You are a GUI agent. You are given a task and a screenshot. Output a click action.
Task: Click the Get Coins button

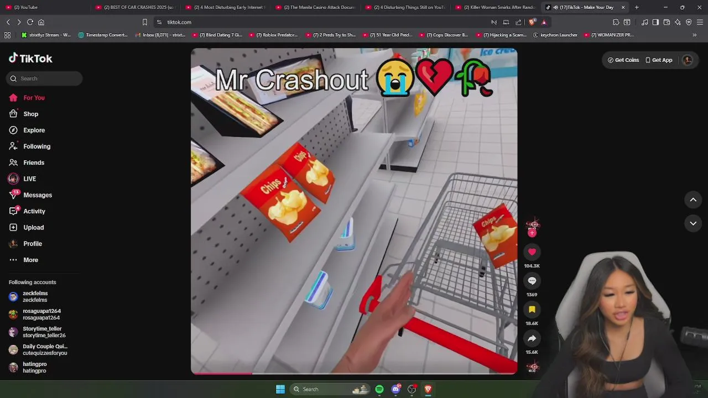pyautogui.click(x=623, y=60)
